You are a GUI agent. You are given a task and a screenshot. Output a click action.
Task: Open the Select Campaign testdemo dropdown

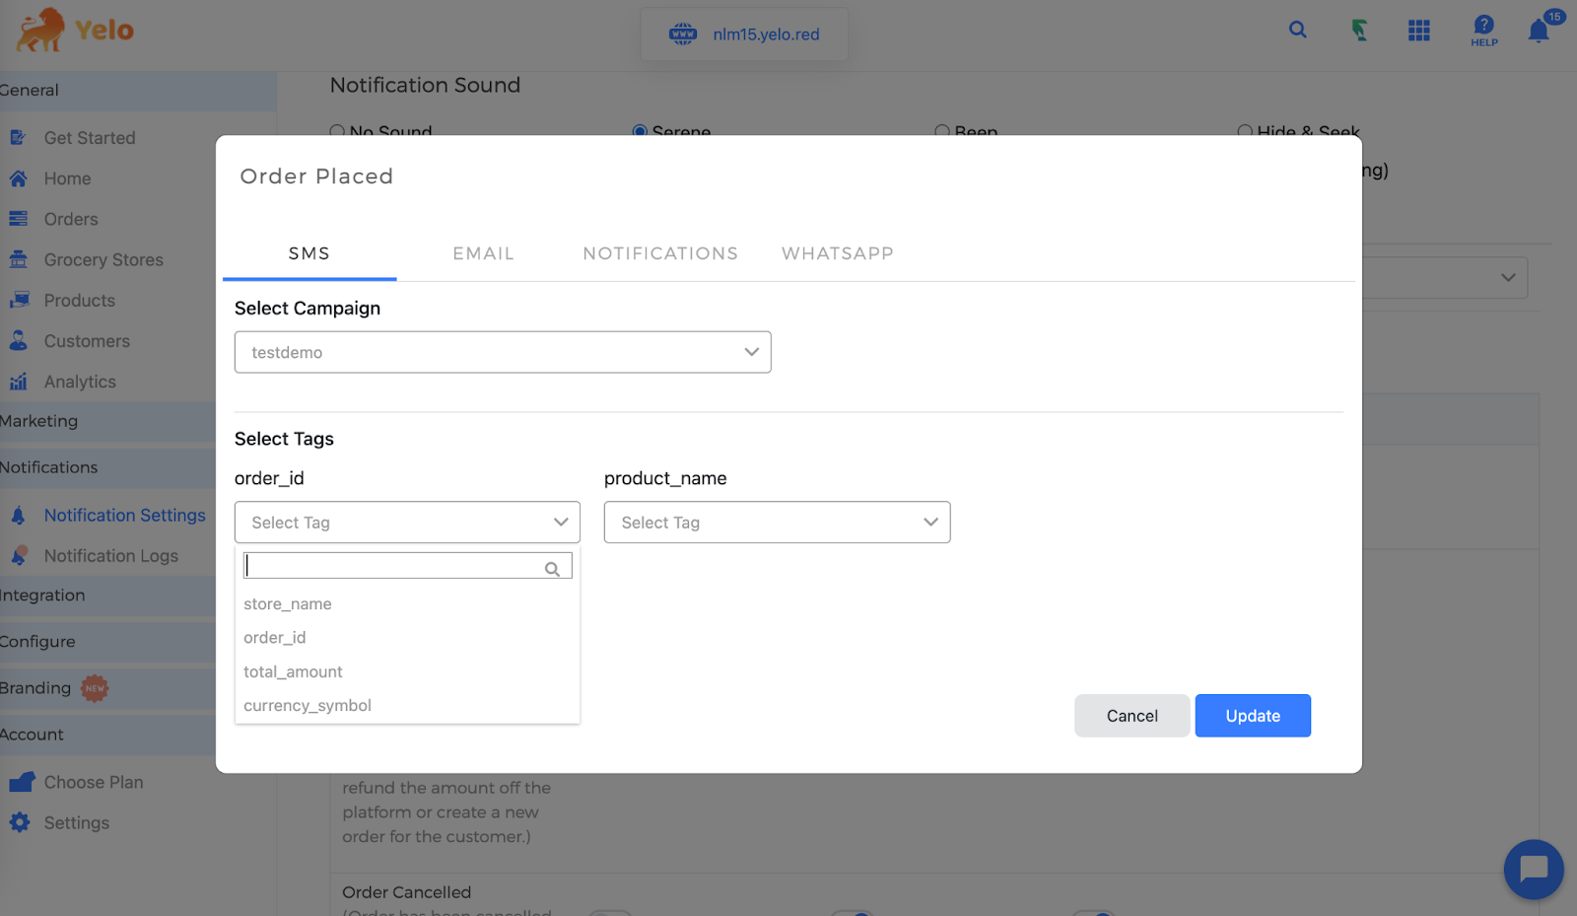click(x=503, y=352)
